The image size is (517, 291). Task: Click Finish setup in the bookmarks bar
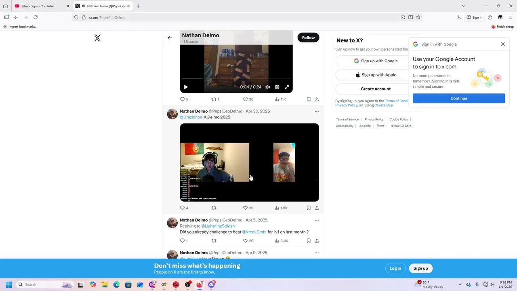click(x=502, y=27)
